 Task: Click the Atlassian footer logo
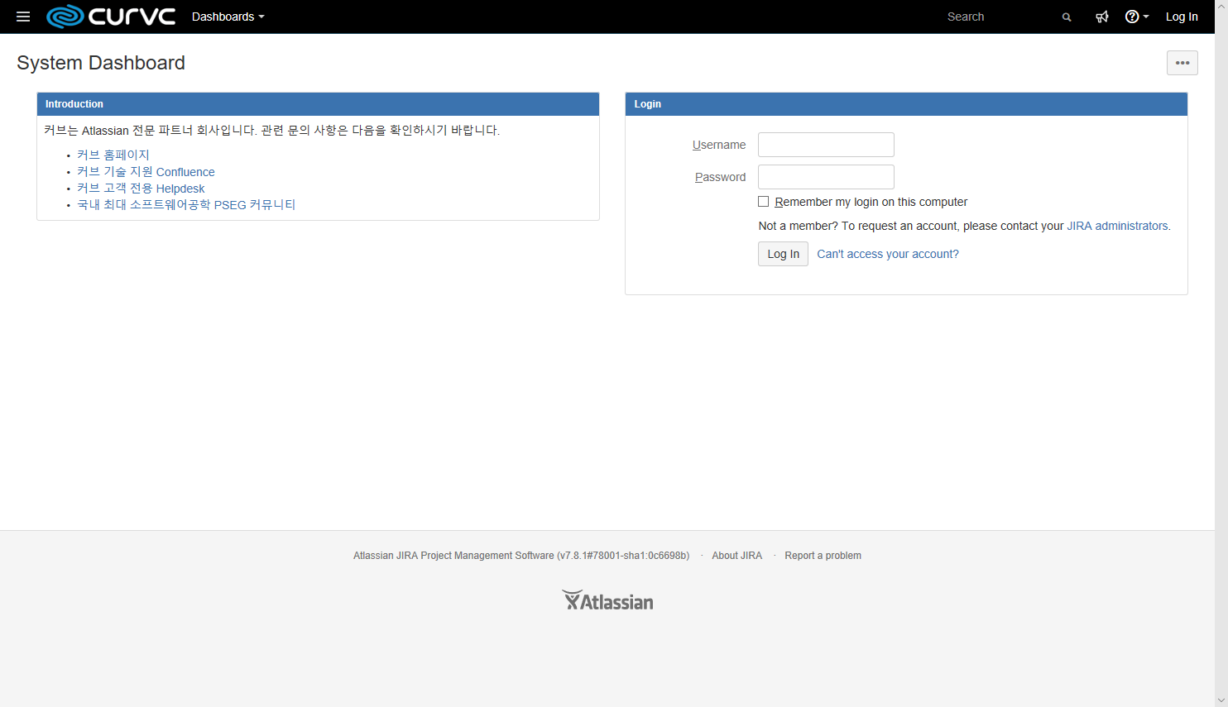(x=607, y=600)
